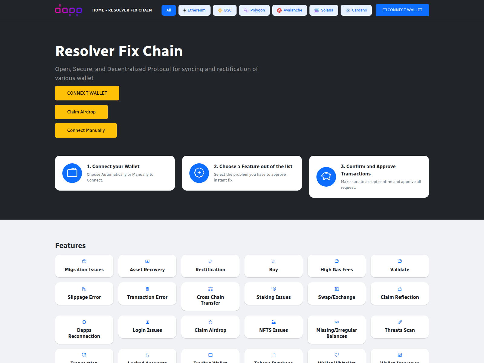Choose Dapps Reconnection label
This screenshot has width=484, height=363.
pyautogui.click(x=84, y=333)
